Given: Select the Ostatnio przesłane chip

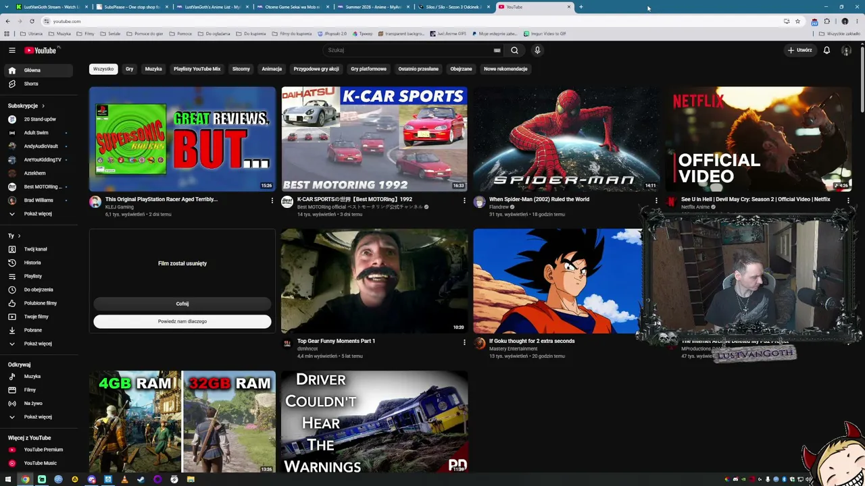Looking at the screenshot, I should click(418, 69).
